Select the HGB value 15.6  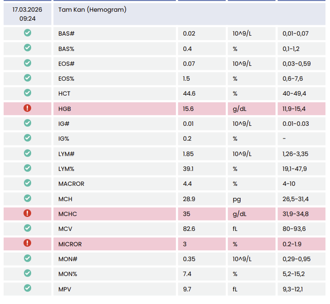tap(188, 109)
